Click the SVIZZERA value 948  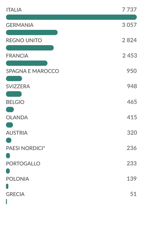coord(132,86)
